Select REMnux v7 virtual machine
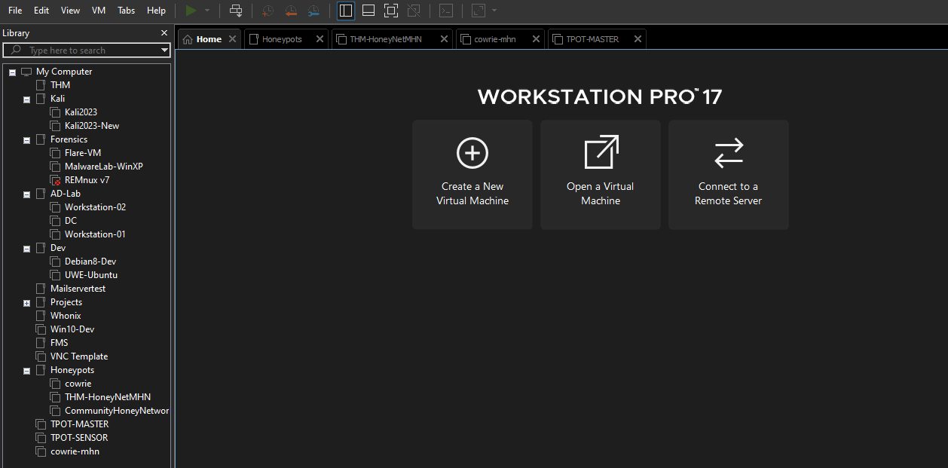 [87, 180]
